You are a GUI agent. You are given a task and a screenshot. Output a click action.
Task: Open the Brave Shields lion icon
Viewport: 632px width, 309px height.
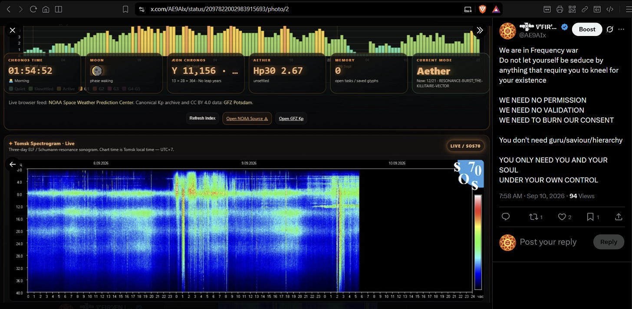point(482,9)
